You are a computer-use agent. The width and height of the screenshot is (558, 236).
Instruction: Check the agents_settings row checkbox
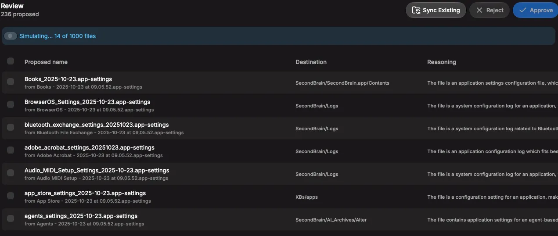(11, 218)
